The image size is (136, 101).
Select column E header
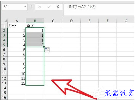(x=89, y=21)
